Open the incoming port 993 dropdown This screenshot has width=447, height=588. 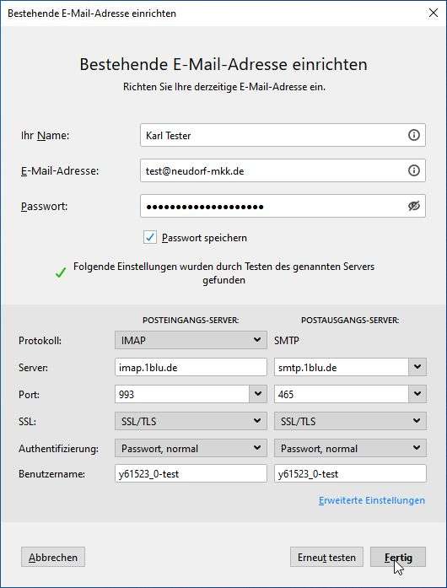tap(258, 394)
